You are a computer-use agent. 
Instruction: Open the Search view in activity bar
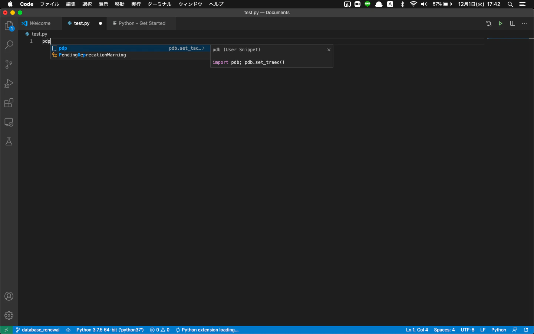click(x=9, y=45)
